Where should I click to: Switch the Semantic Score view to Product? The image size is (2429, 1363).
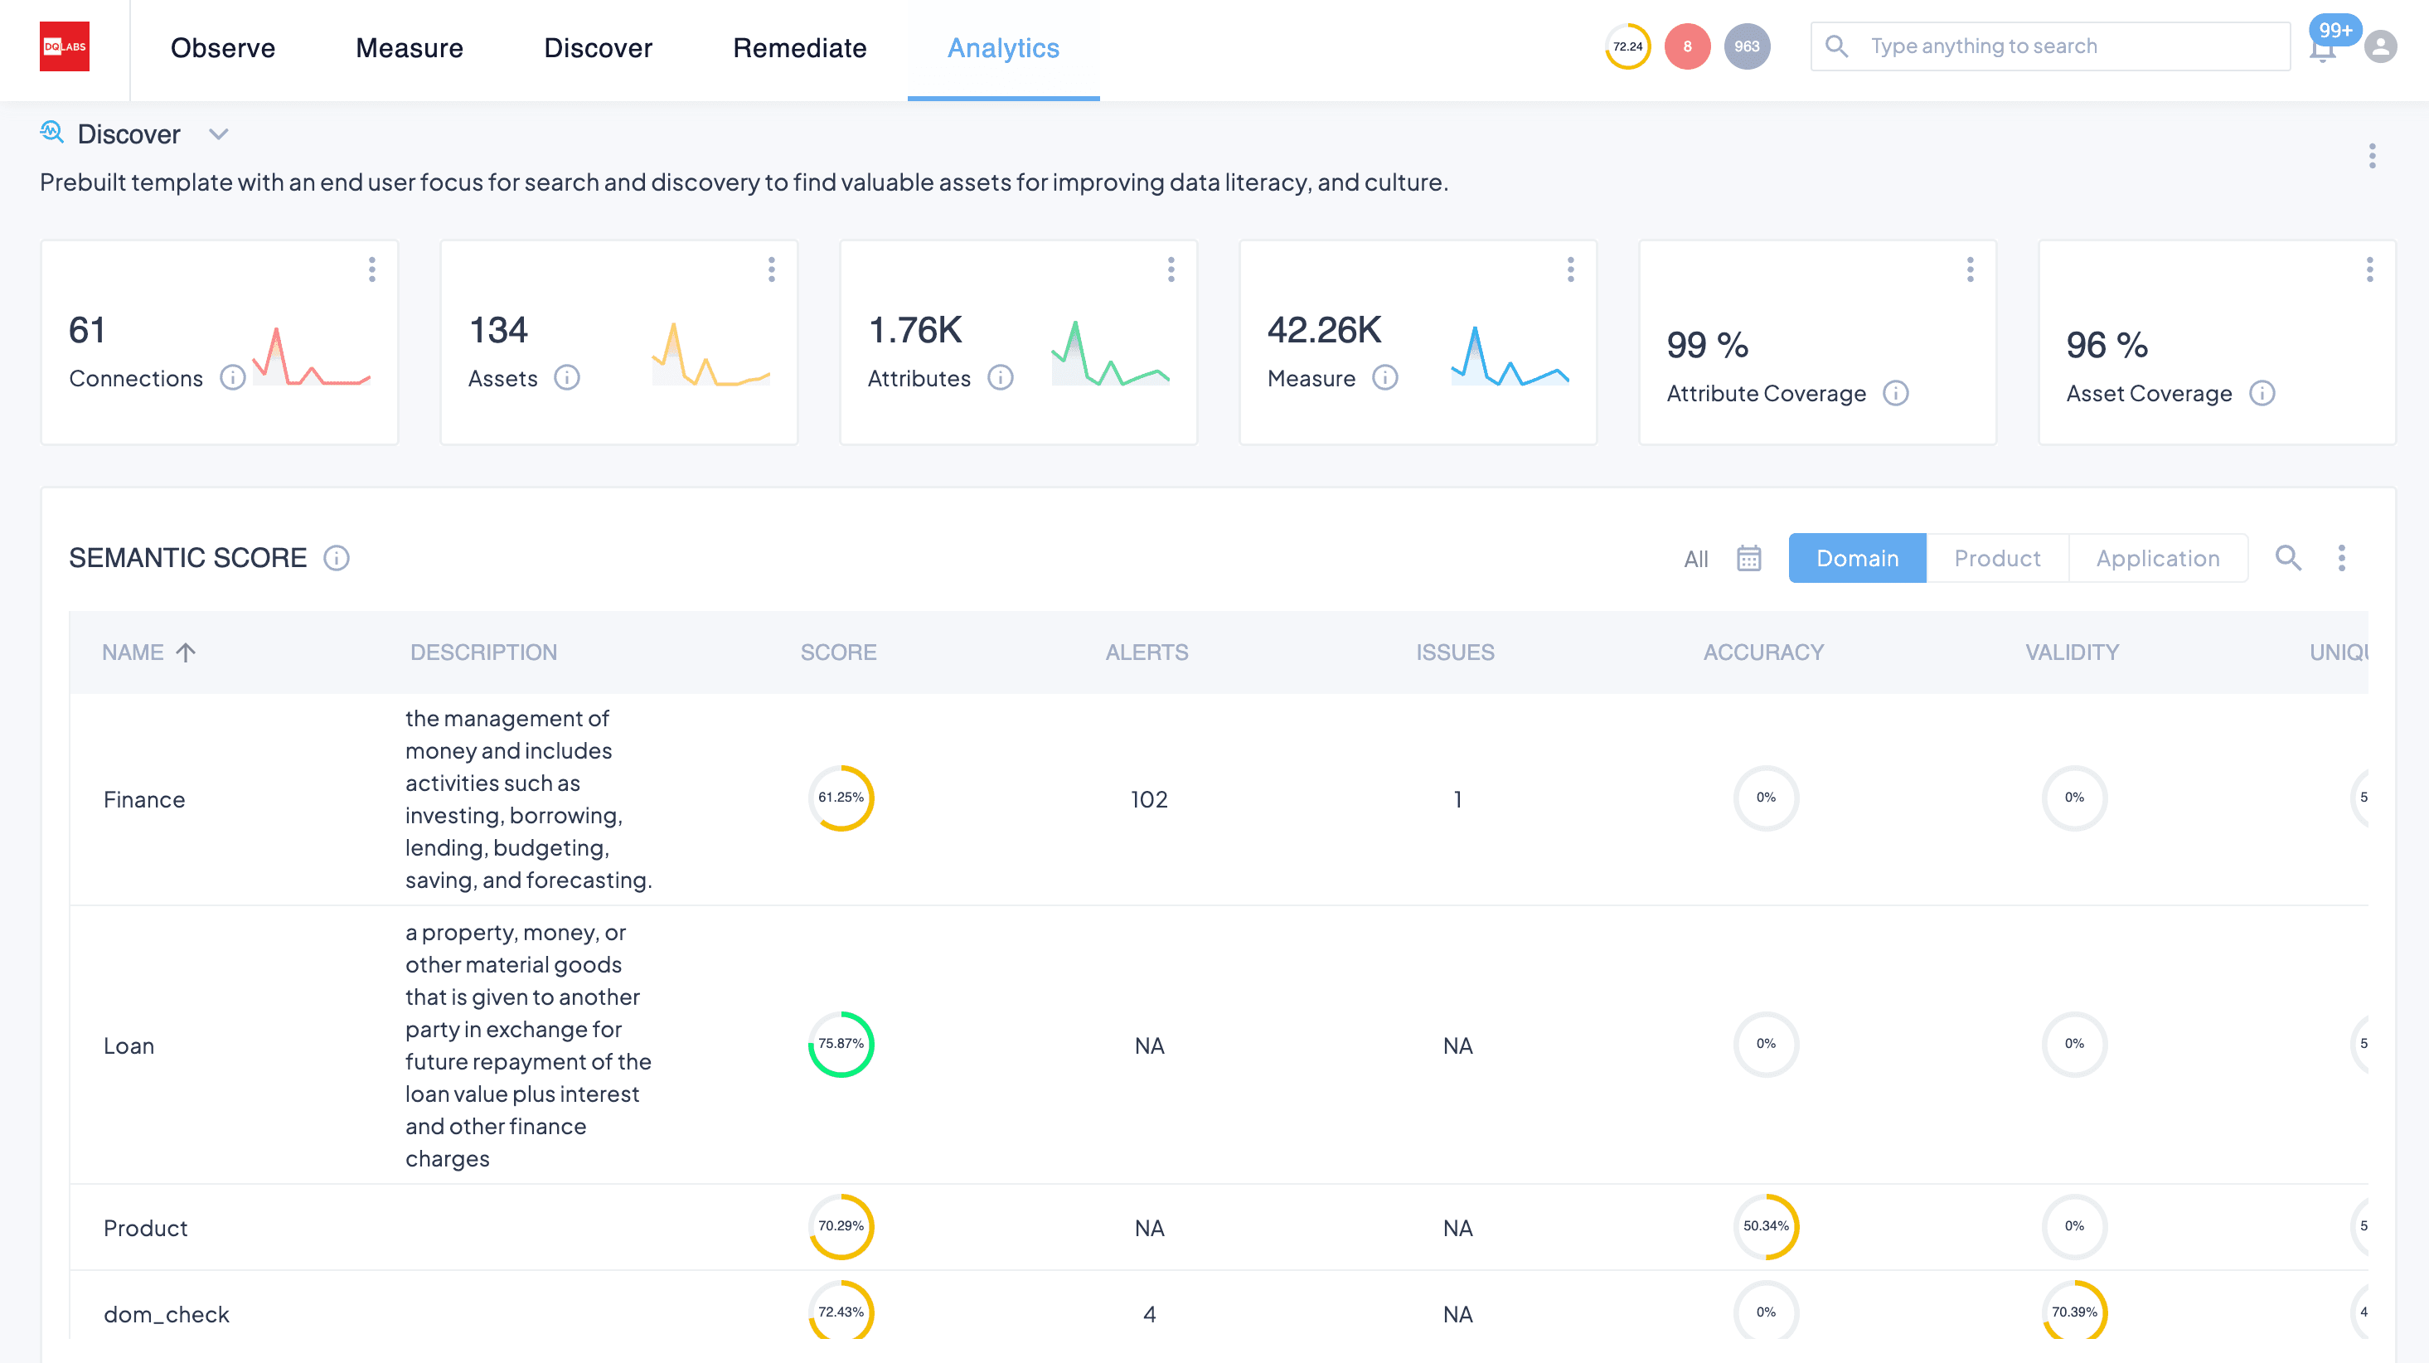[x=1996, y=557]
